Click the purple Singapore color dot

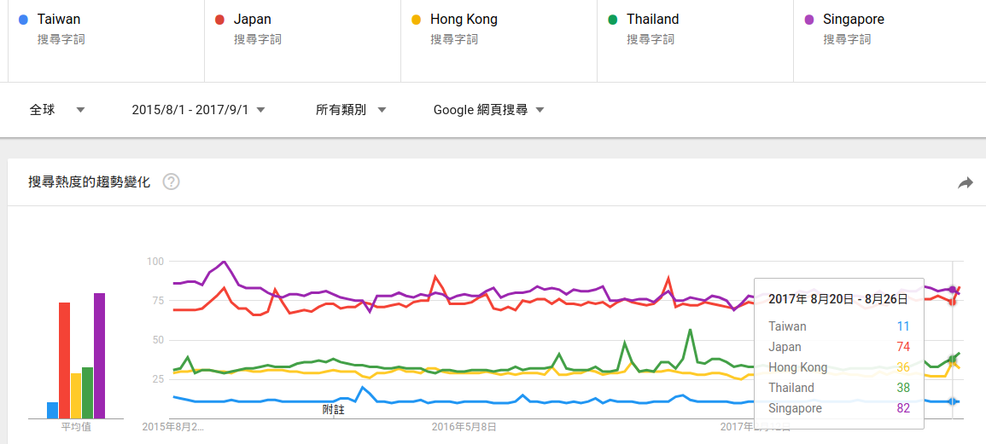(808, 20)
